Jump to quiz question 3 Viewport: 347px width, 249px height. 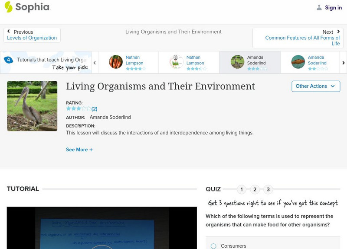click(x=268, y=189)
